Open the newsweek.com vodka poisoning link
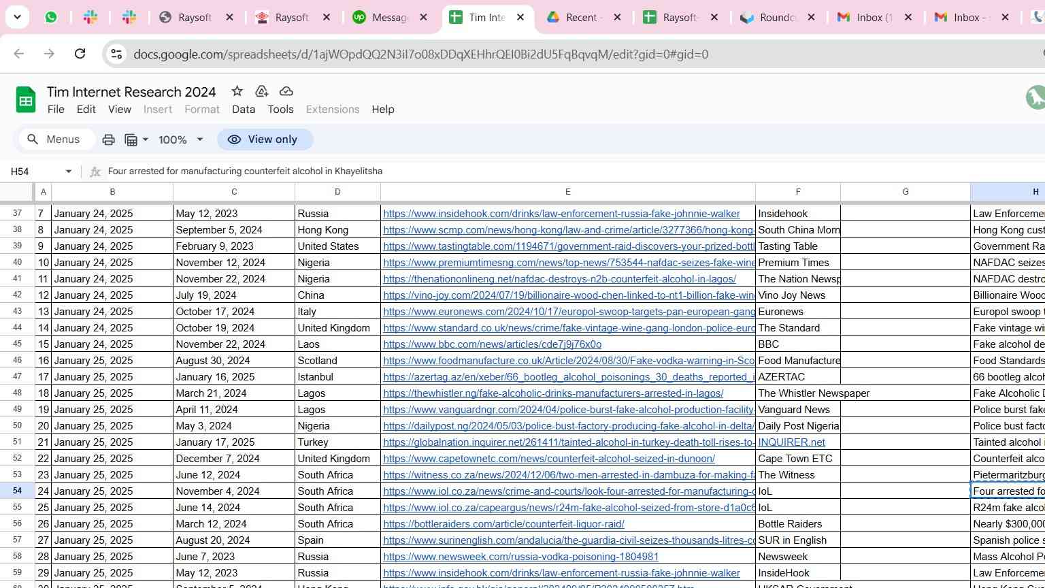The image size is (1045, 588). 520,557
